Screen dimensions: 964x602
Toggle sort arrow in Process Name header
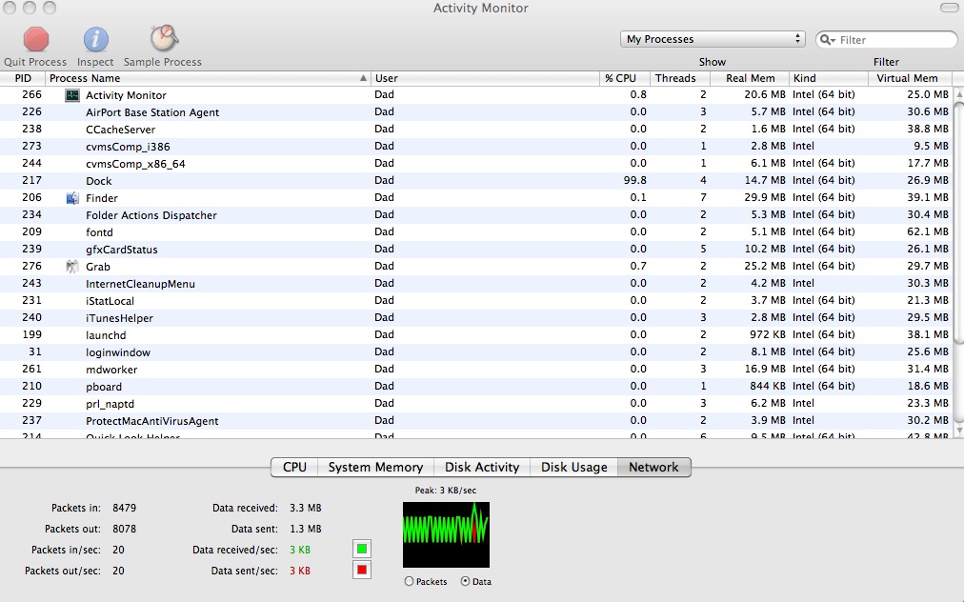363,78
